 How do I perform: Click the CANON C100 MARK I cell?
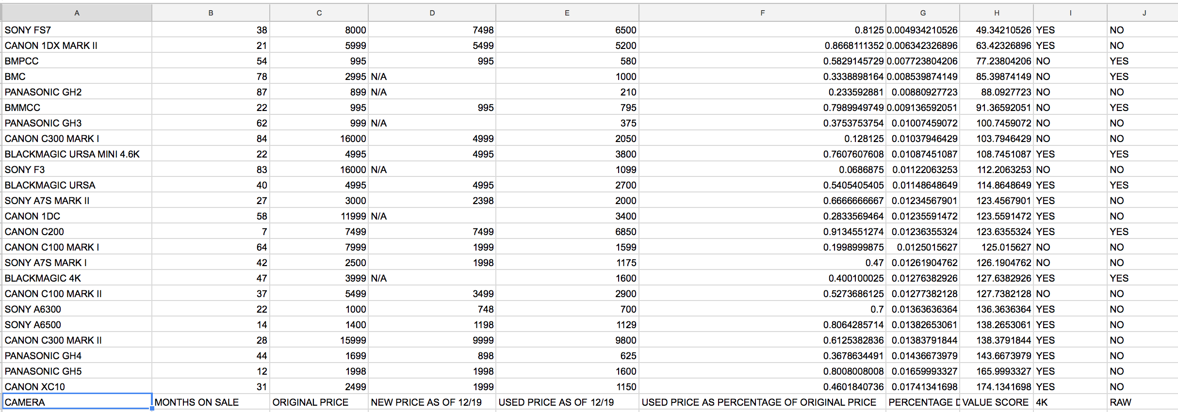pos(77,247)
